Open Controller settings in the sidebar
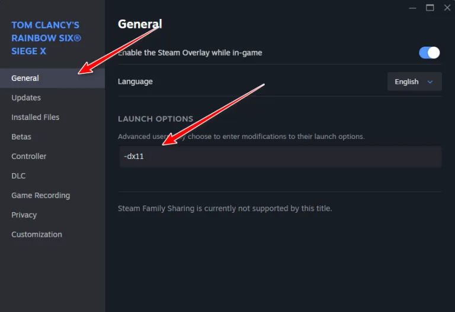The height and width of the screenshot is (312, 455). click(29, 156)
